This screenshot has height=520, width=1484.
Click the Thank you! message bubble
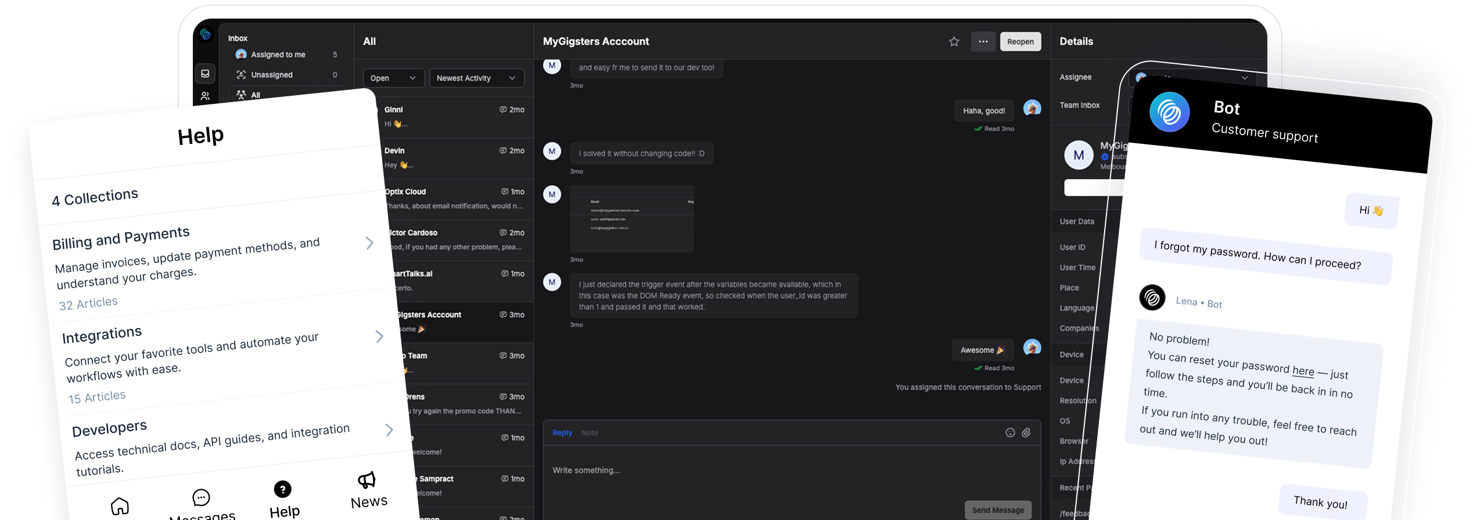[1322, 501]
